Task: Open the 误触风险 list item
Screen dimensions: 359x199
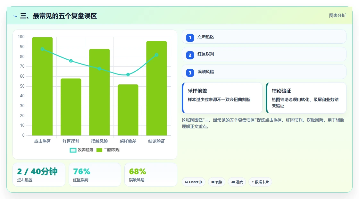Action: (264, 72)
